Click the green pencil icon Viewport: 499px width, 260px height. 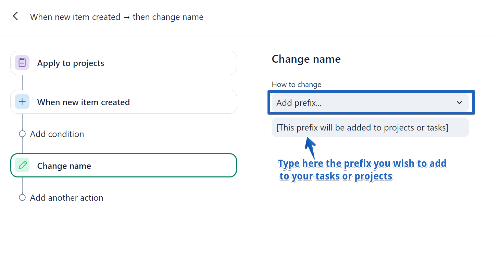(x=22, y=165)
